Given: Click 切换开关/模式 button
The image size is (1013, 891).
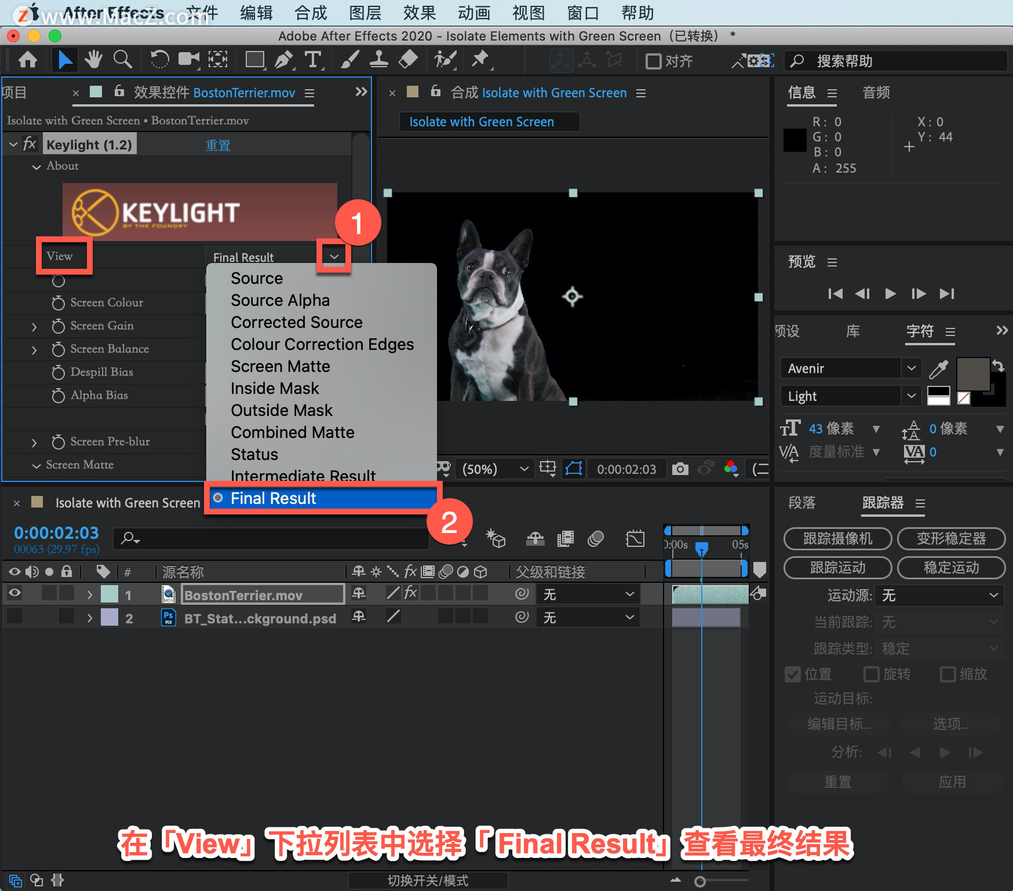Looking at the screenshot, I should coord(428,881).
